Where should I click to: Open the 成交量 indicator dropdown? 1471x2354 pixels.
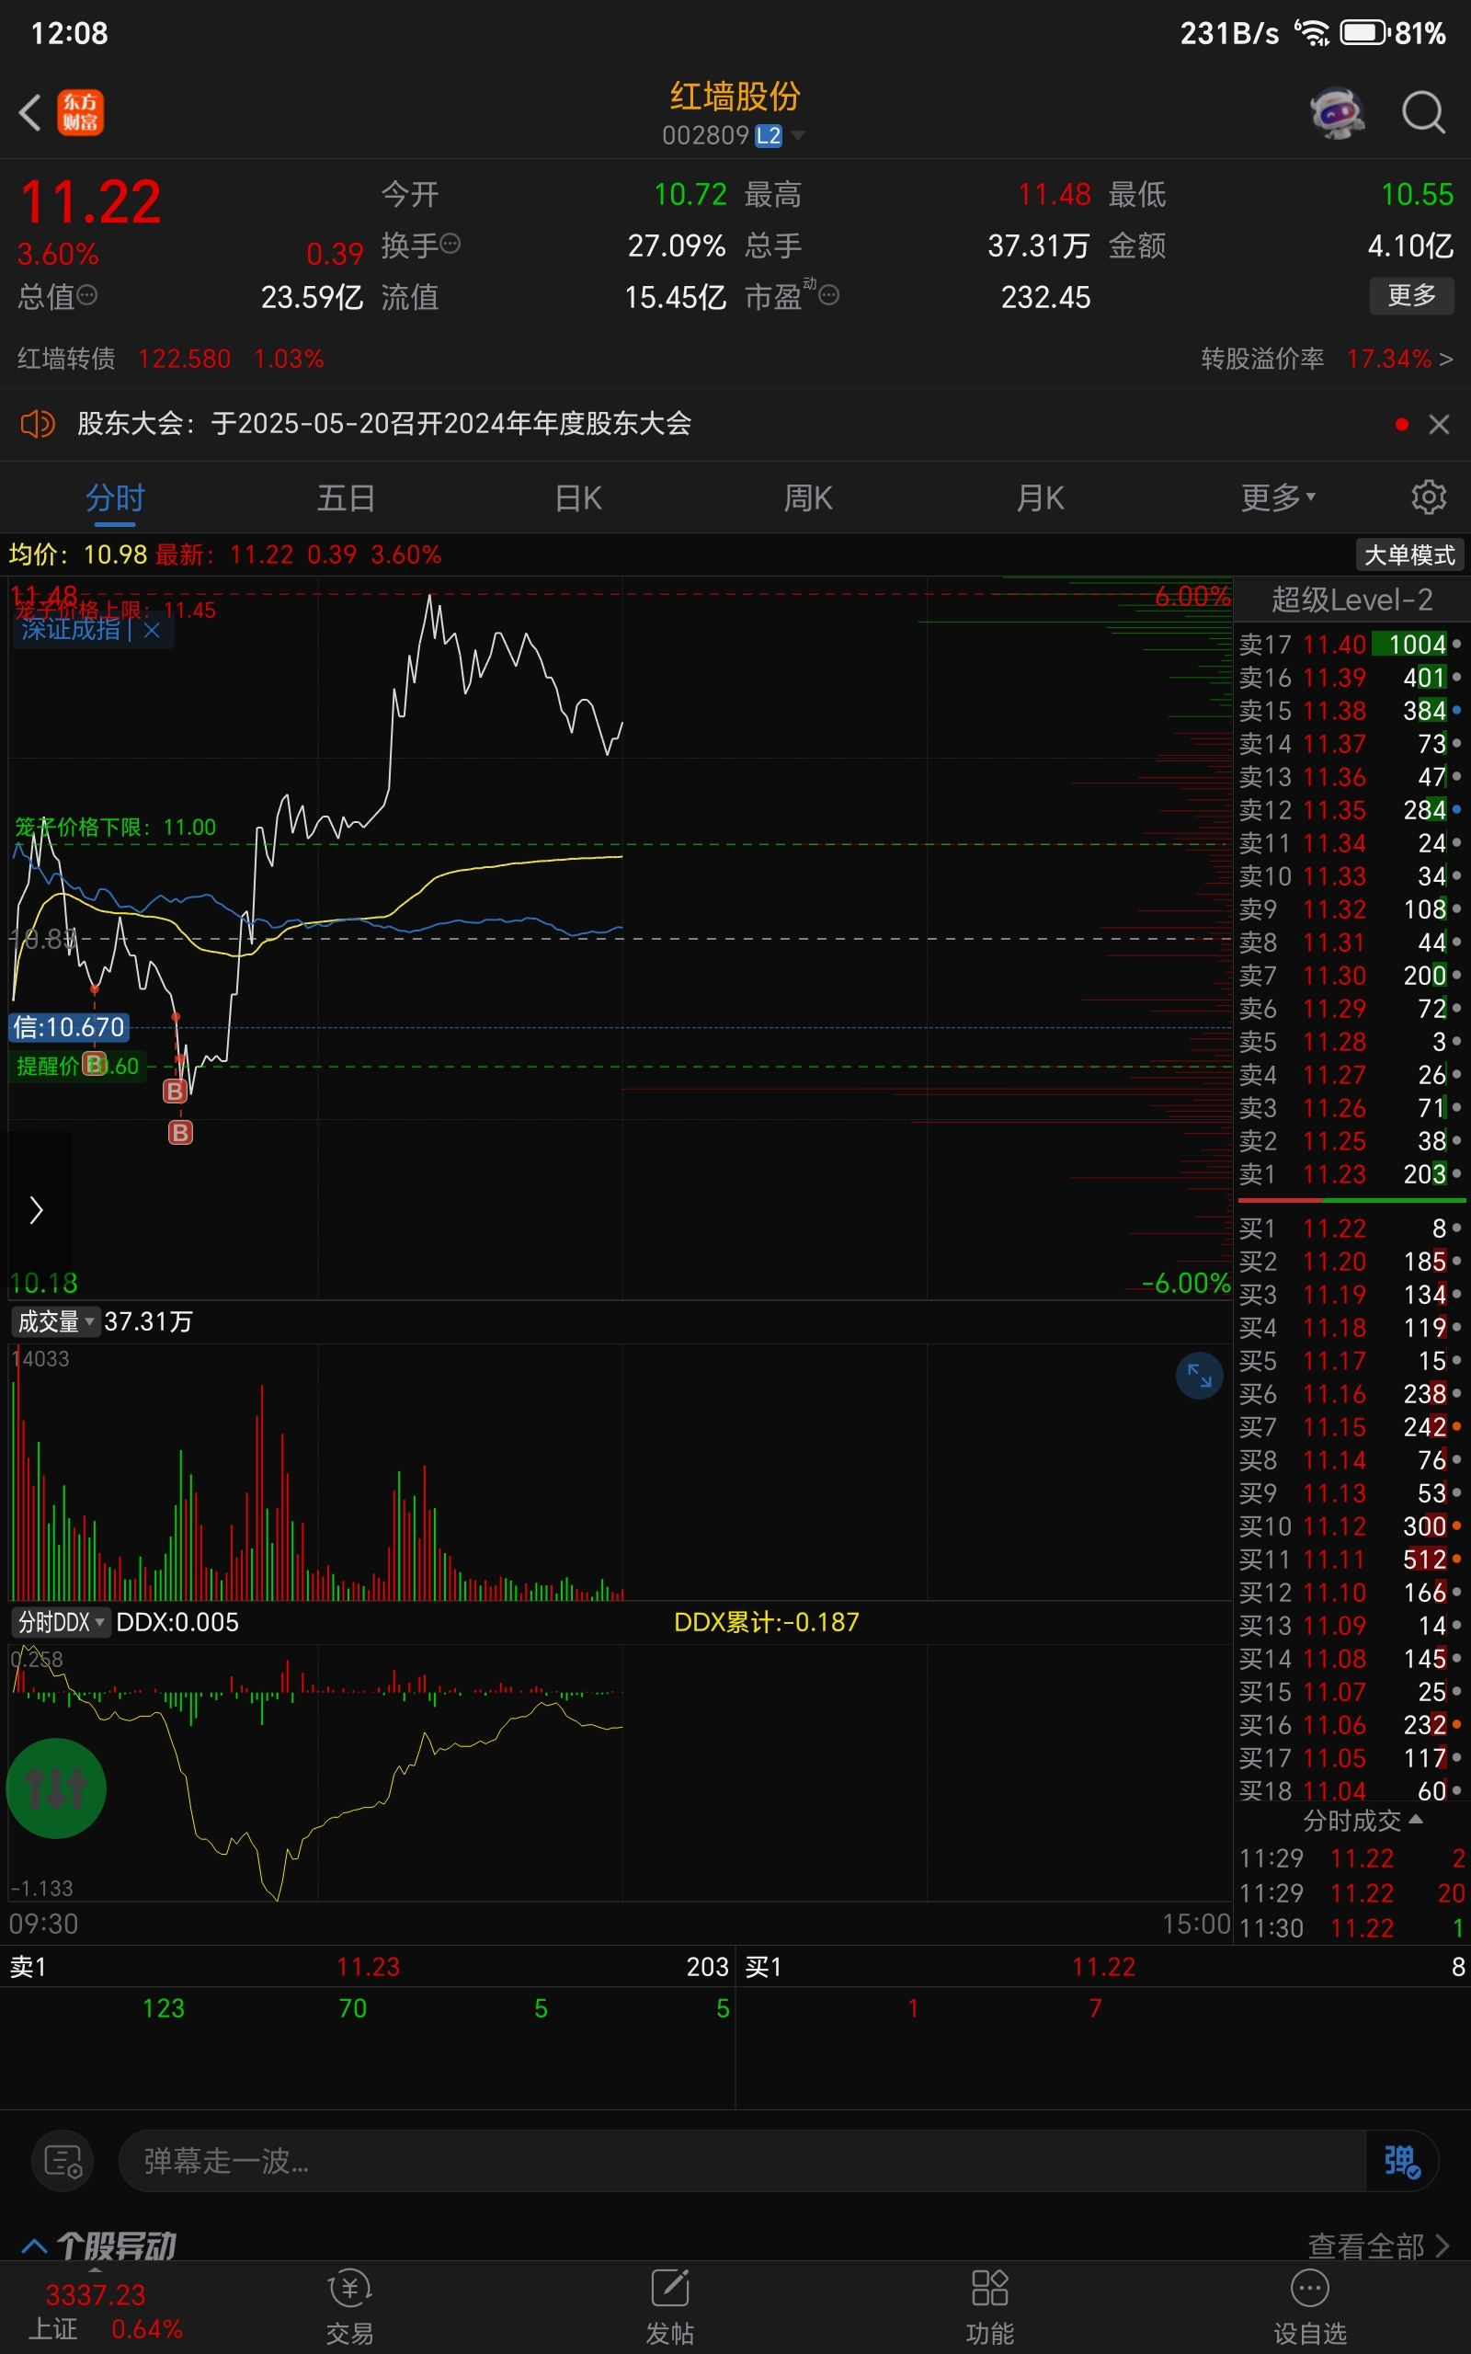(x=55, y=1321)
